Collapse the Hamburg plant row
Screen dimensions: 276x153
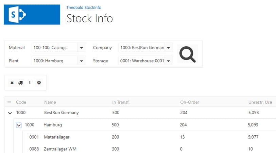click(19, 125)
